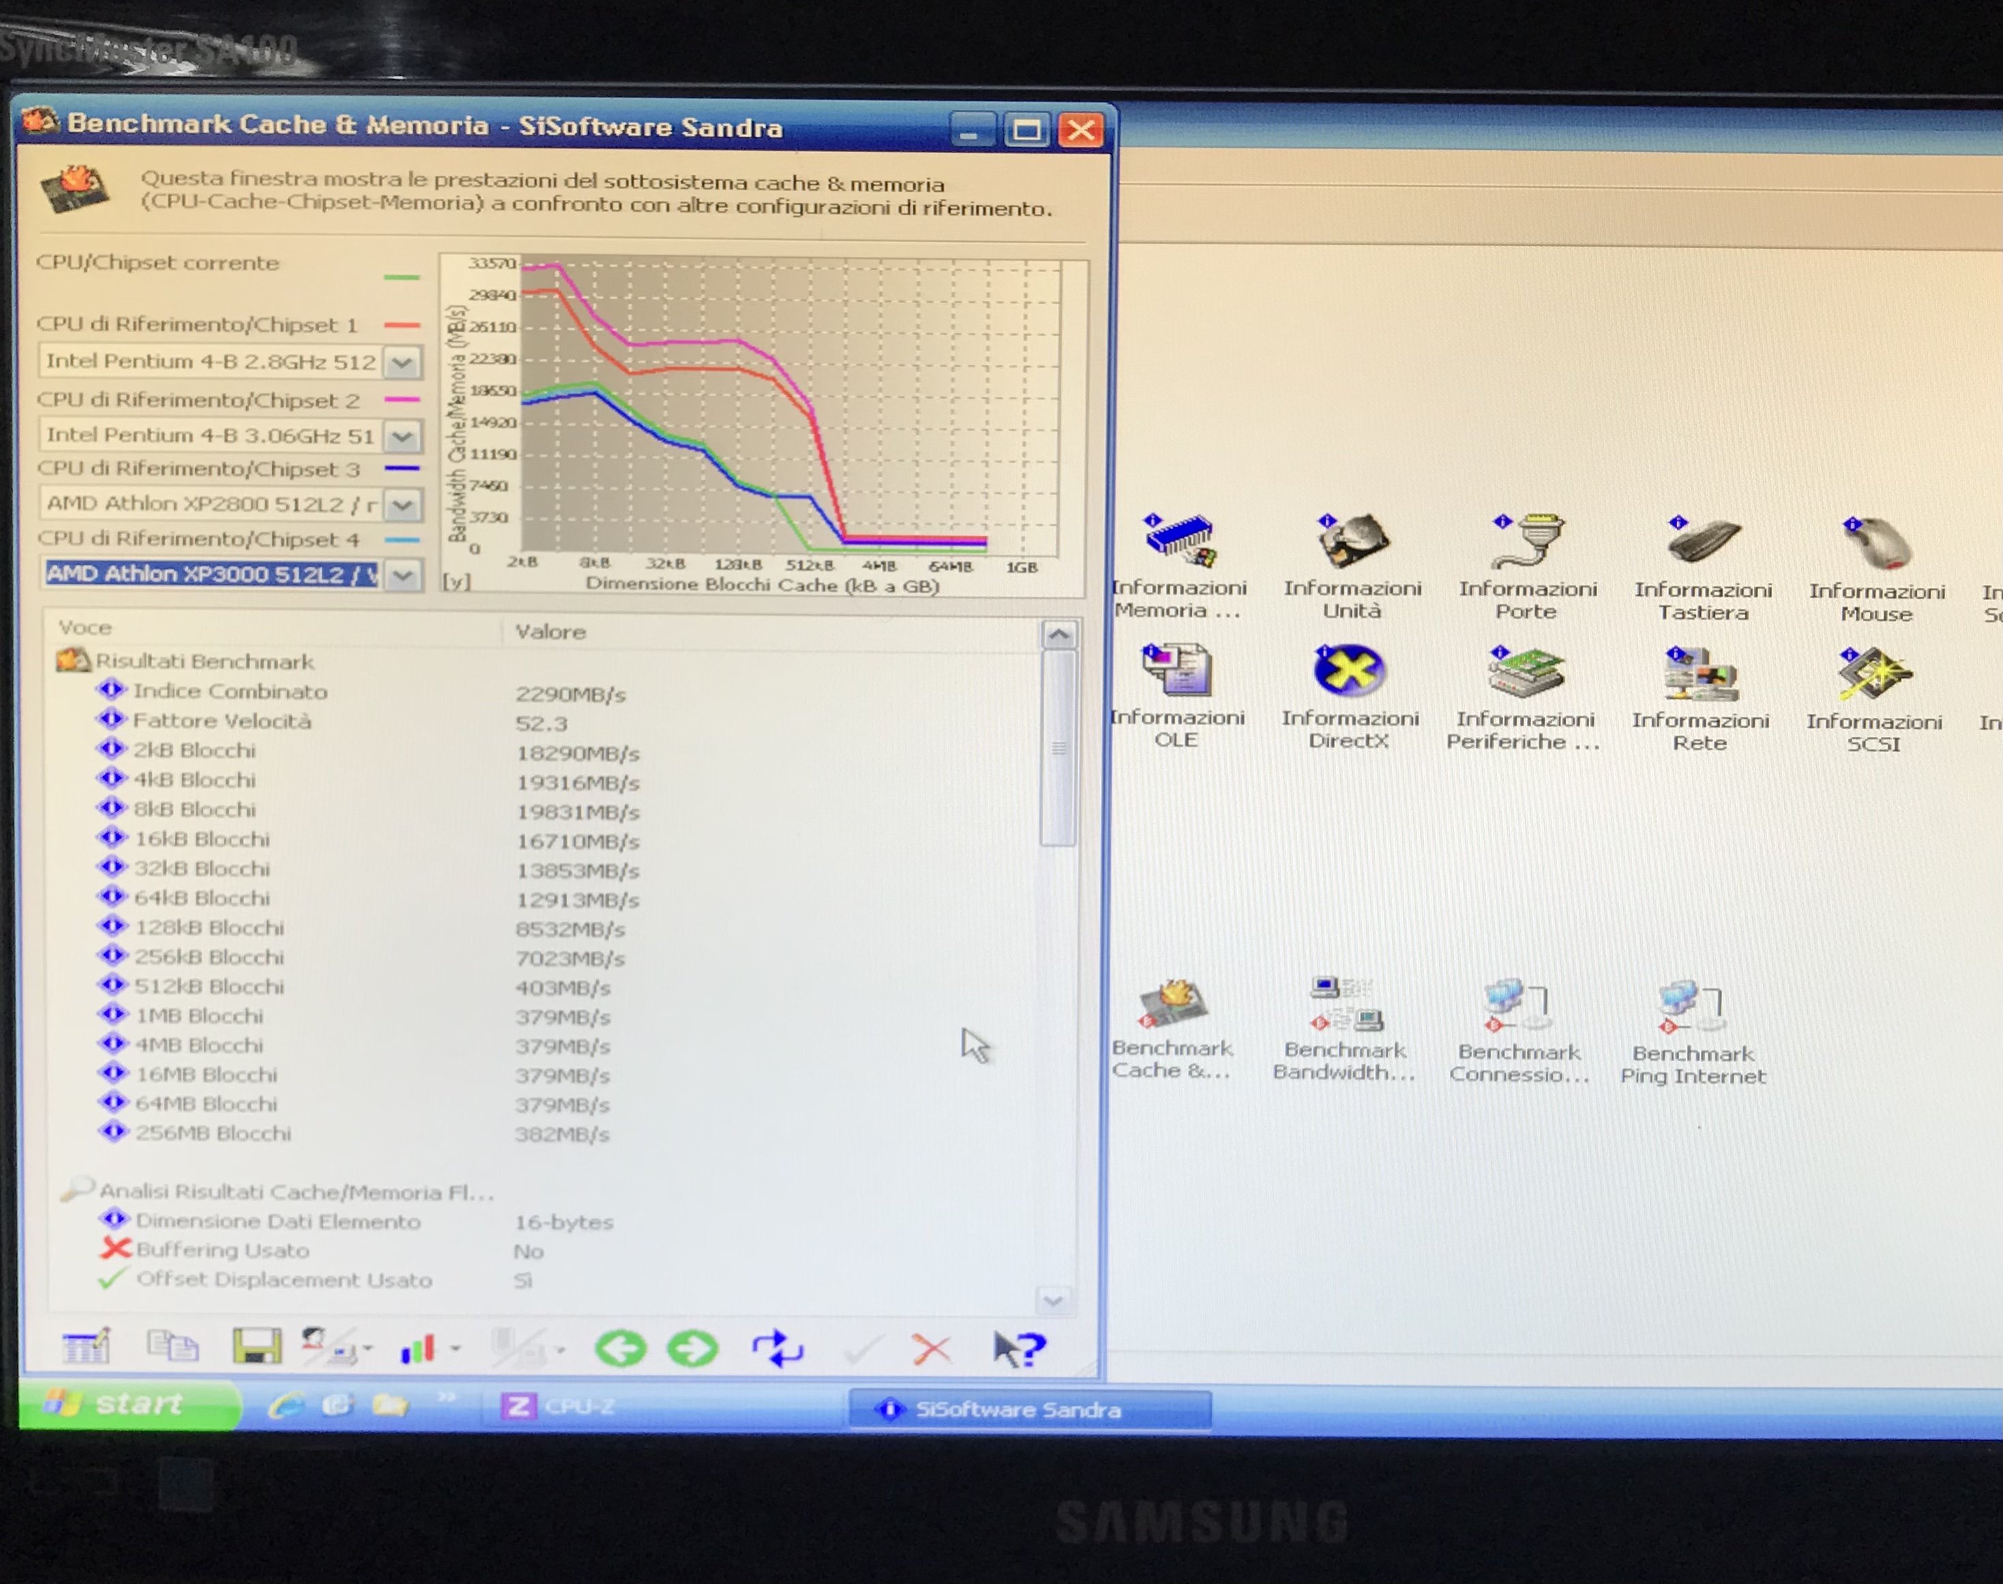
Task: Click the green back arrow icon
Action: pyautogui.click(x=621, y=1349)
